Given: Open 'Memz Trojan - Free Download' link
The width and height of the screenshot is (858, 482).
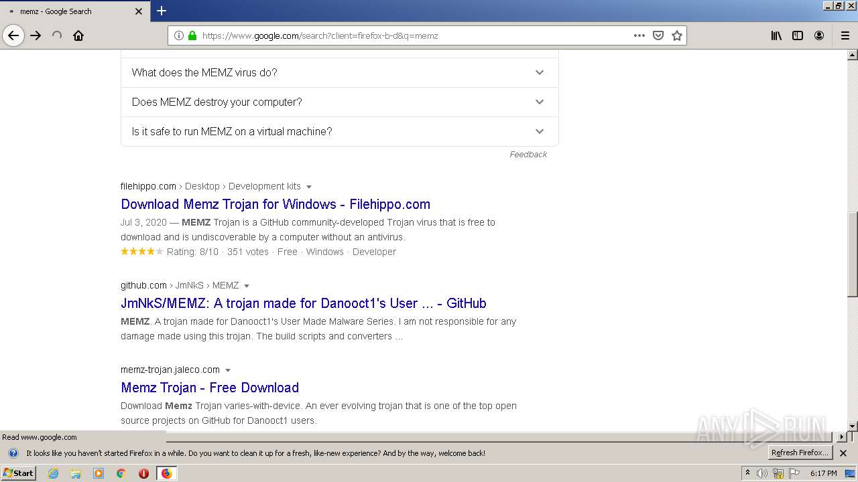Looking at the screenshot, I should 210,388.
